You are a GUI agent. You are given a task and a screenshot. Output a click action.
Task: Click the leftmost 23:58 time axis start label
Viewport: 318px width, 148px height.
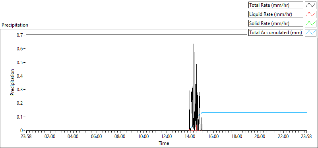click(x=26, y=136)
